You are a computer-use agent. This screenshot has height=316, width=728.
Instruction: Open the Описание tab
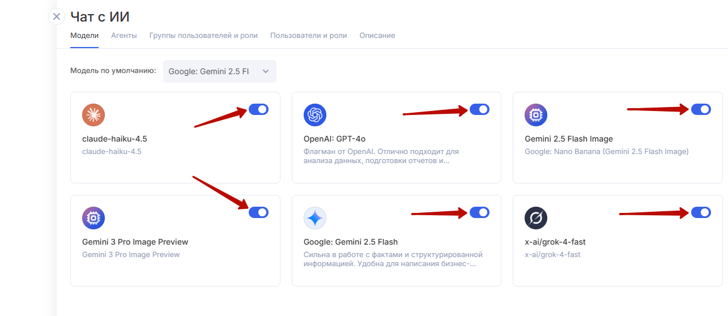tap(377, 35)
